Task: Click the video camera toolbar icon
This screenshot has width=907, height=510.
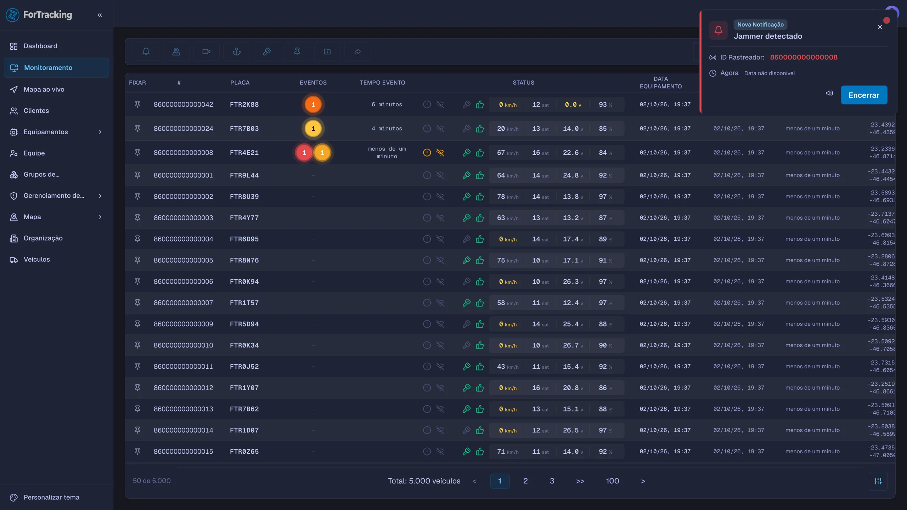Action: (206, 52)
